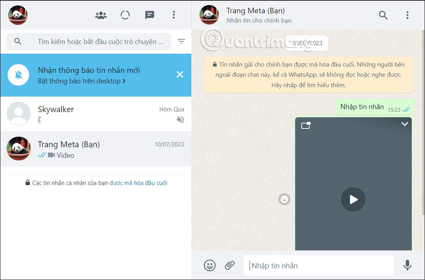Click the chat list filter icon
The height and width of the screenshot is (280, 425).
coord(182,41)
